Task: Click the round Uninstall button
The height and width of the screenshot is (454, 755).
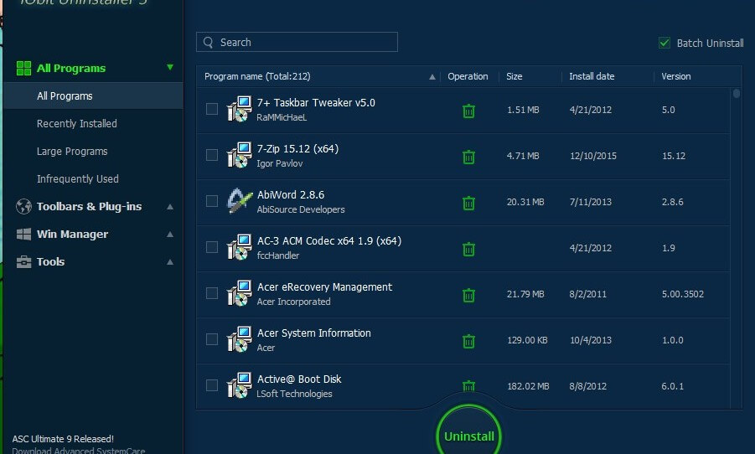Action: (468, 436)
